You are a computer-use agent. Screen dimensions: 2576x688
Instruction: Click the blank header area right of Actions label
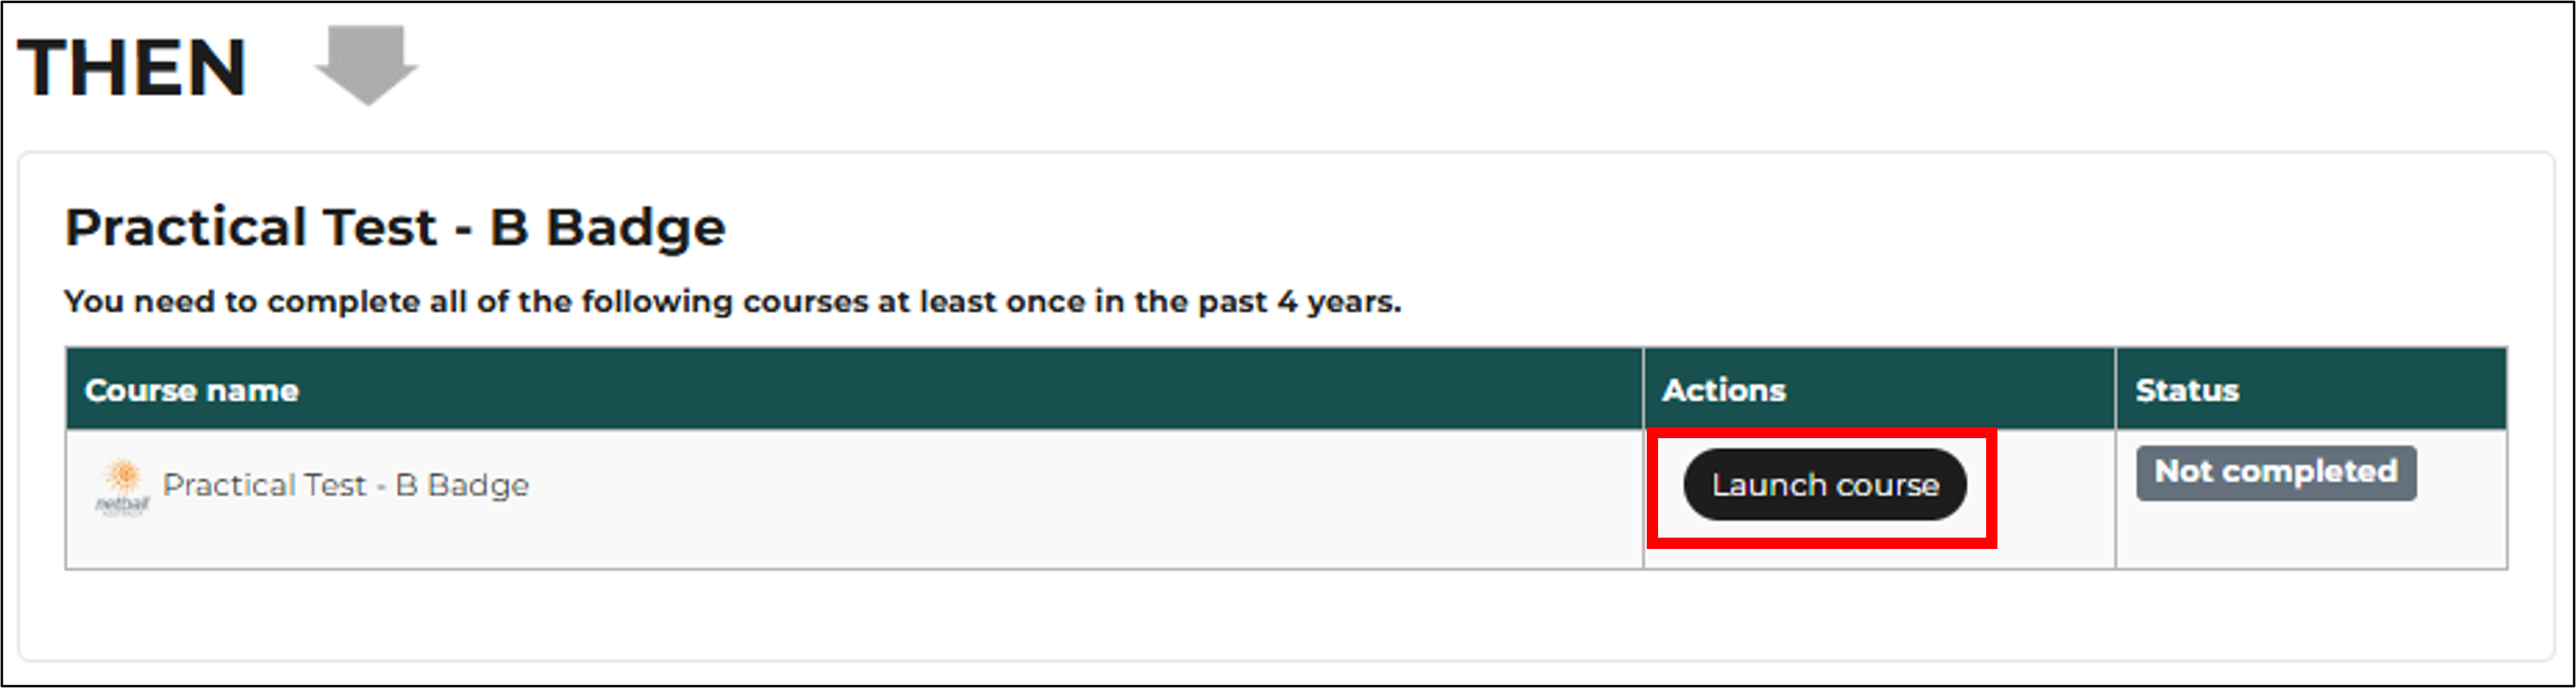[1950, 390]
